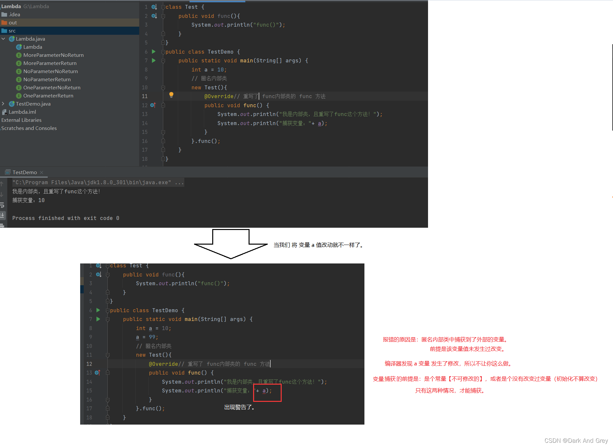Fold the overridden func body on line 12
The height and width of the screenshot is (447, 613).
click(x=163, y=105)
